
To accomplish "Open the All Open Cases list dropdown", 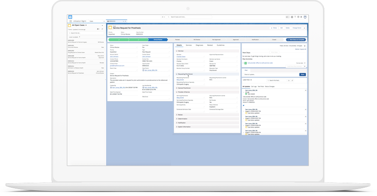I will pyautogui.click(x=86, y=25).
